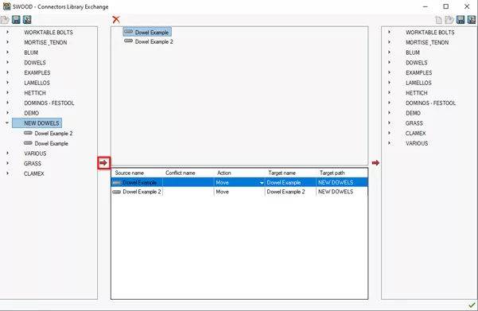The height and width of the screenshot is (311, 478).
Task: Remove the selected connector with the red X
Action: pos(116,20)
